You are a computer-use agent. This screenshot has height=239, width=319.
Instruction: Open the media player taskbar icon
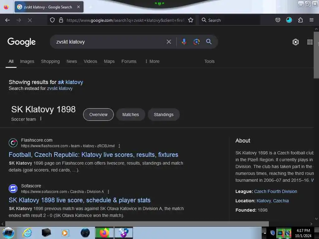[65, 233]
